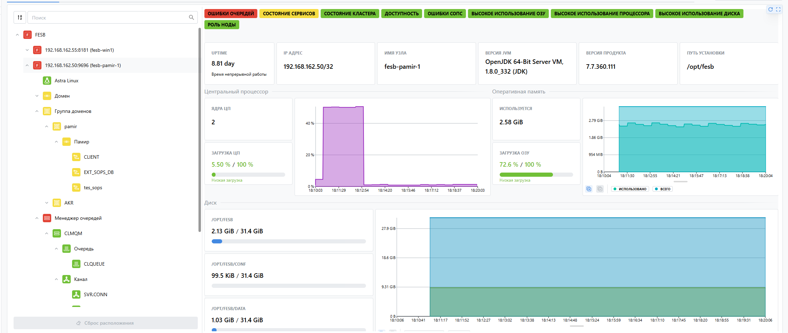Select the EXT_SOPS_DB service icon
Image resolution: width=788 pixels, height=333 pixels.
(76, 172)
